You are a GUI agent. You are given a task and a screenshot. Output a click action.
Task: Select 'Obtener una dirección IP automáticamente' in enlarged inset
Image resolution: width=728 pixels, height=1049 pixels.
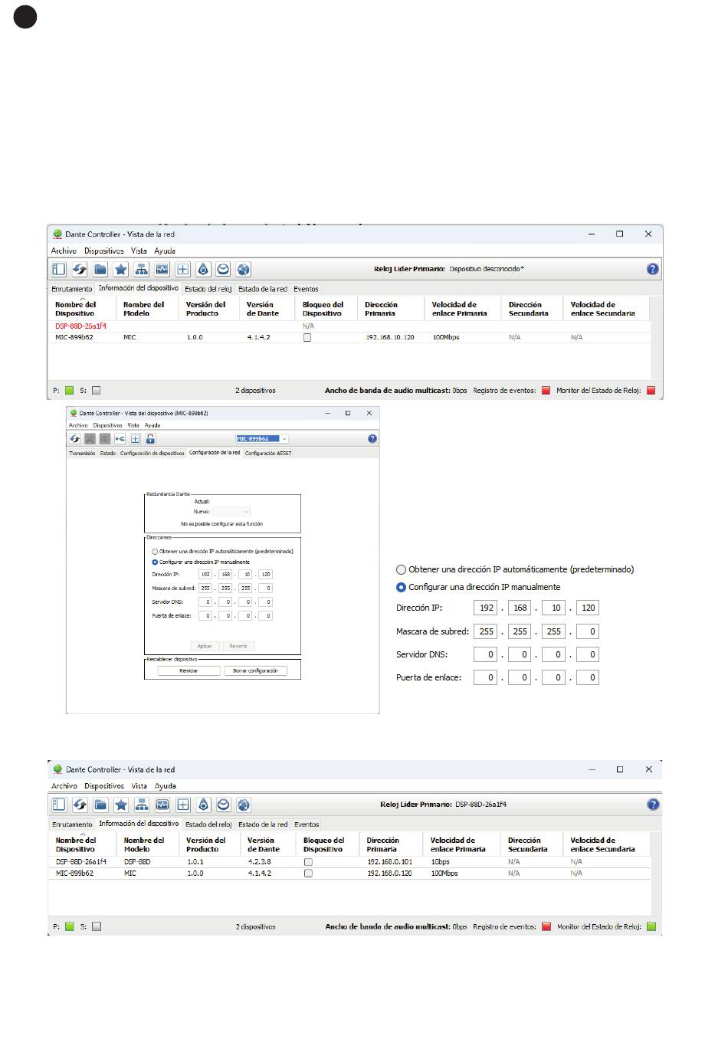401,569
